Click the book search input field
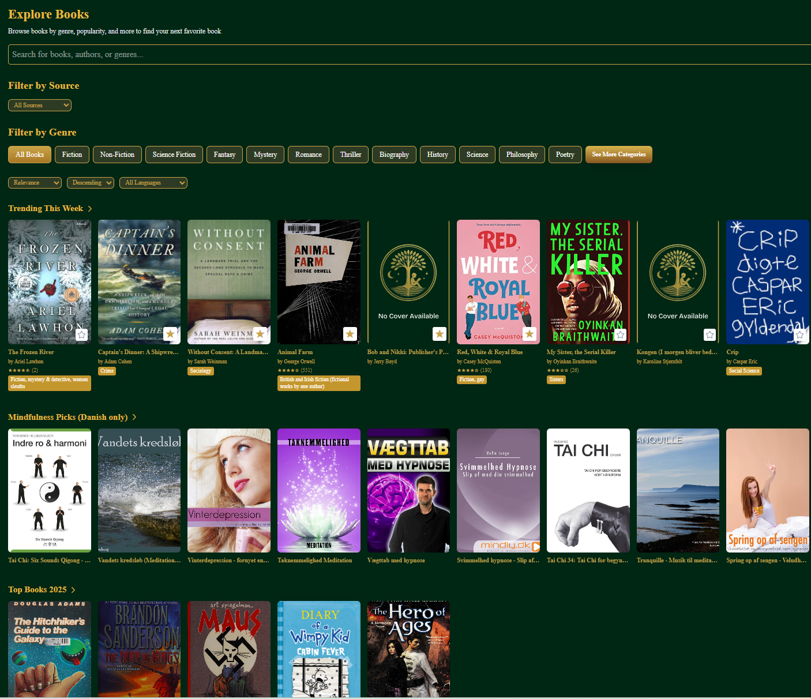The image size is (811, 699). click(x=404, y=54)
